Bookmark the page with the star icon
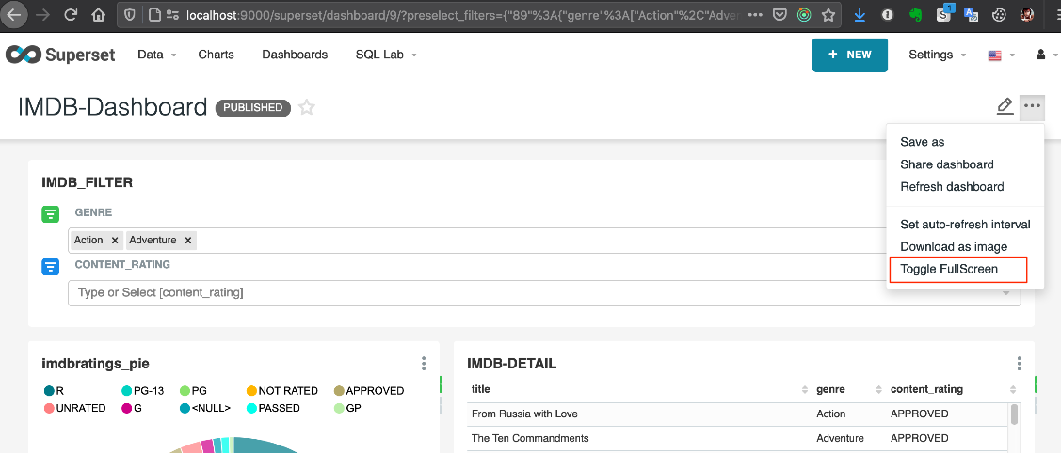Viewport: 1061px width, 453px height. [x=828, y=15]
